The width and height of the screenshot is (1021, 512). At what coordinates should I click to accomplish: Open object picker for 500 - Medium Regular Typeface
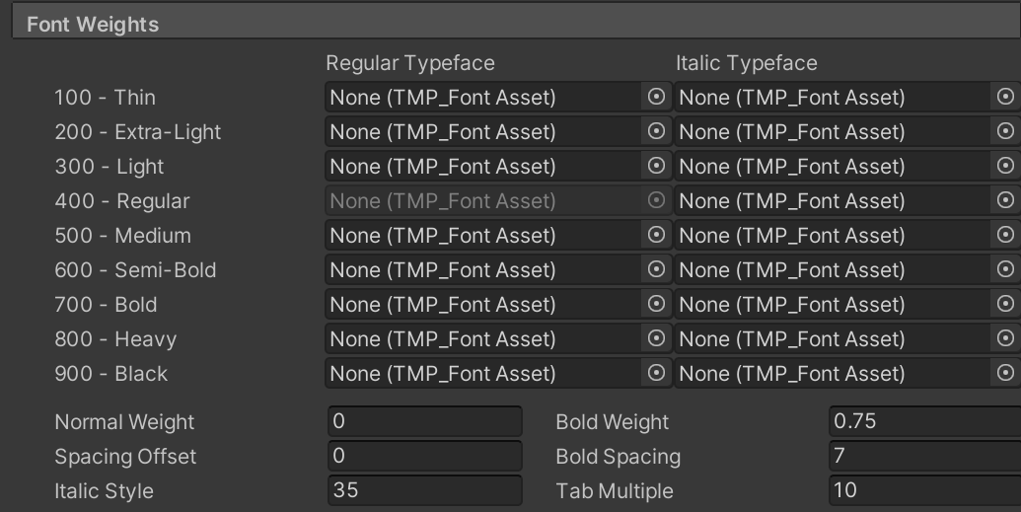(x=656, y=235)
